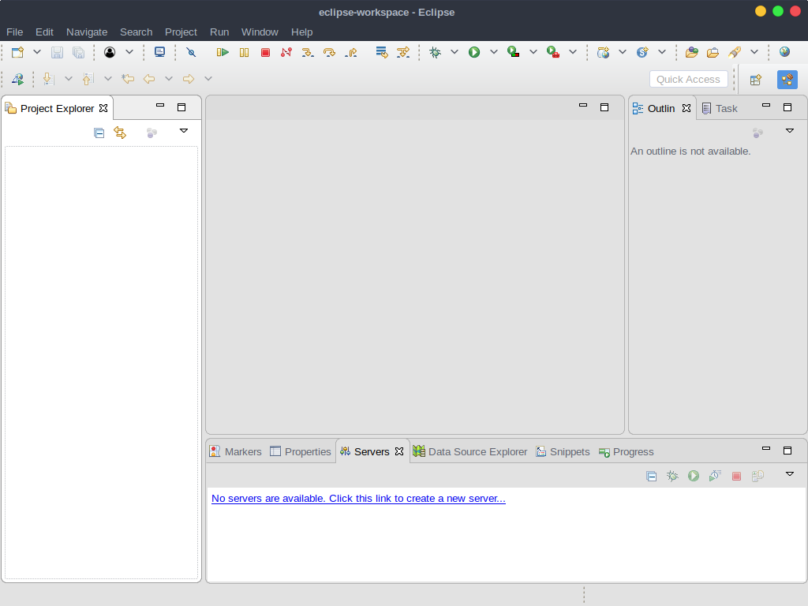
Task: Click Start server in profile mode icon
Action: 715,476
